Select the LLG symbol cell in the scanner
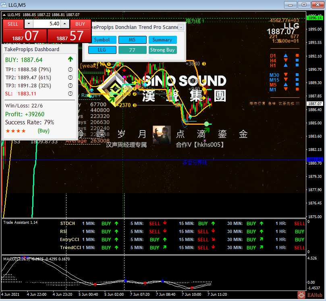Image resolution: width=326 pixels, height=301 pixels. 102,50
